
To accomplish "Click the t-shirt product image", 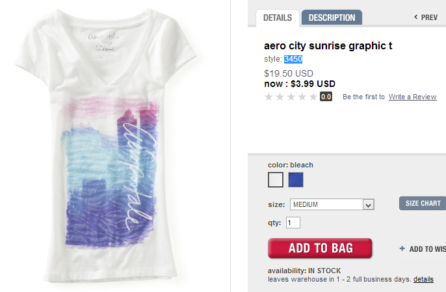I will coord(107,145).
